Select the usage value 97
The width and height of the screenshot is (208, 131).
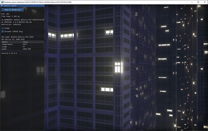(24, 47)
